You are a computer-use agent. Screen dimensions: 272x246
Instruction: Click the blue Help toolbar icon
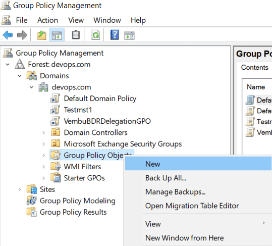(x=115, y=35)
